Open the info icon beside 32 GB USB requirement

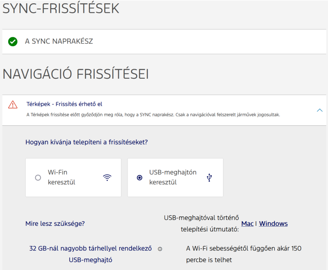pos(160,249)
